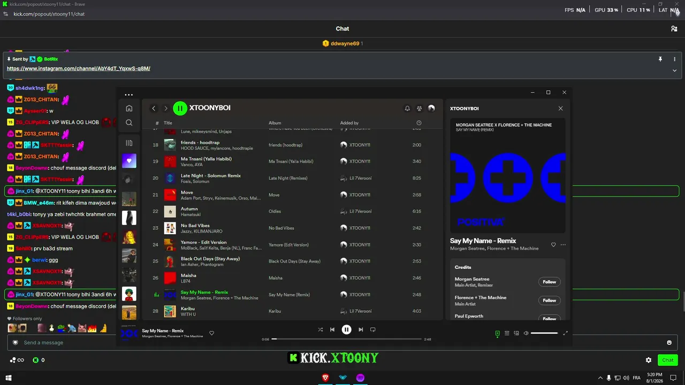
Task: Open chat user list icon
Action: click(674, 29)
